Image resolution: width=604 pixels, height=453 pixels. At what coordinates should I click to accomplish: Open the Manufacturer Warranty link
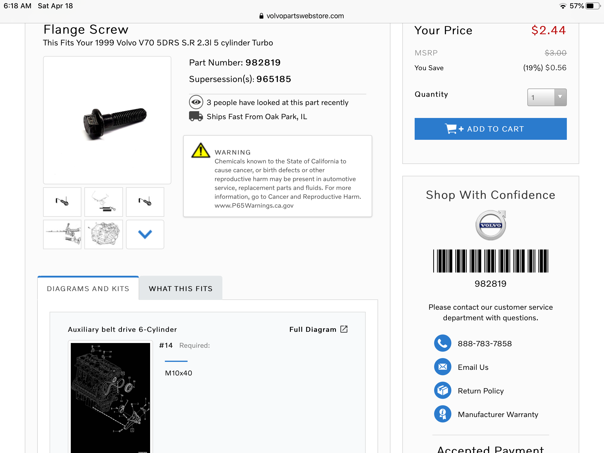498,414
